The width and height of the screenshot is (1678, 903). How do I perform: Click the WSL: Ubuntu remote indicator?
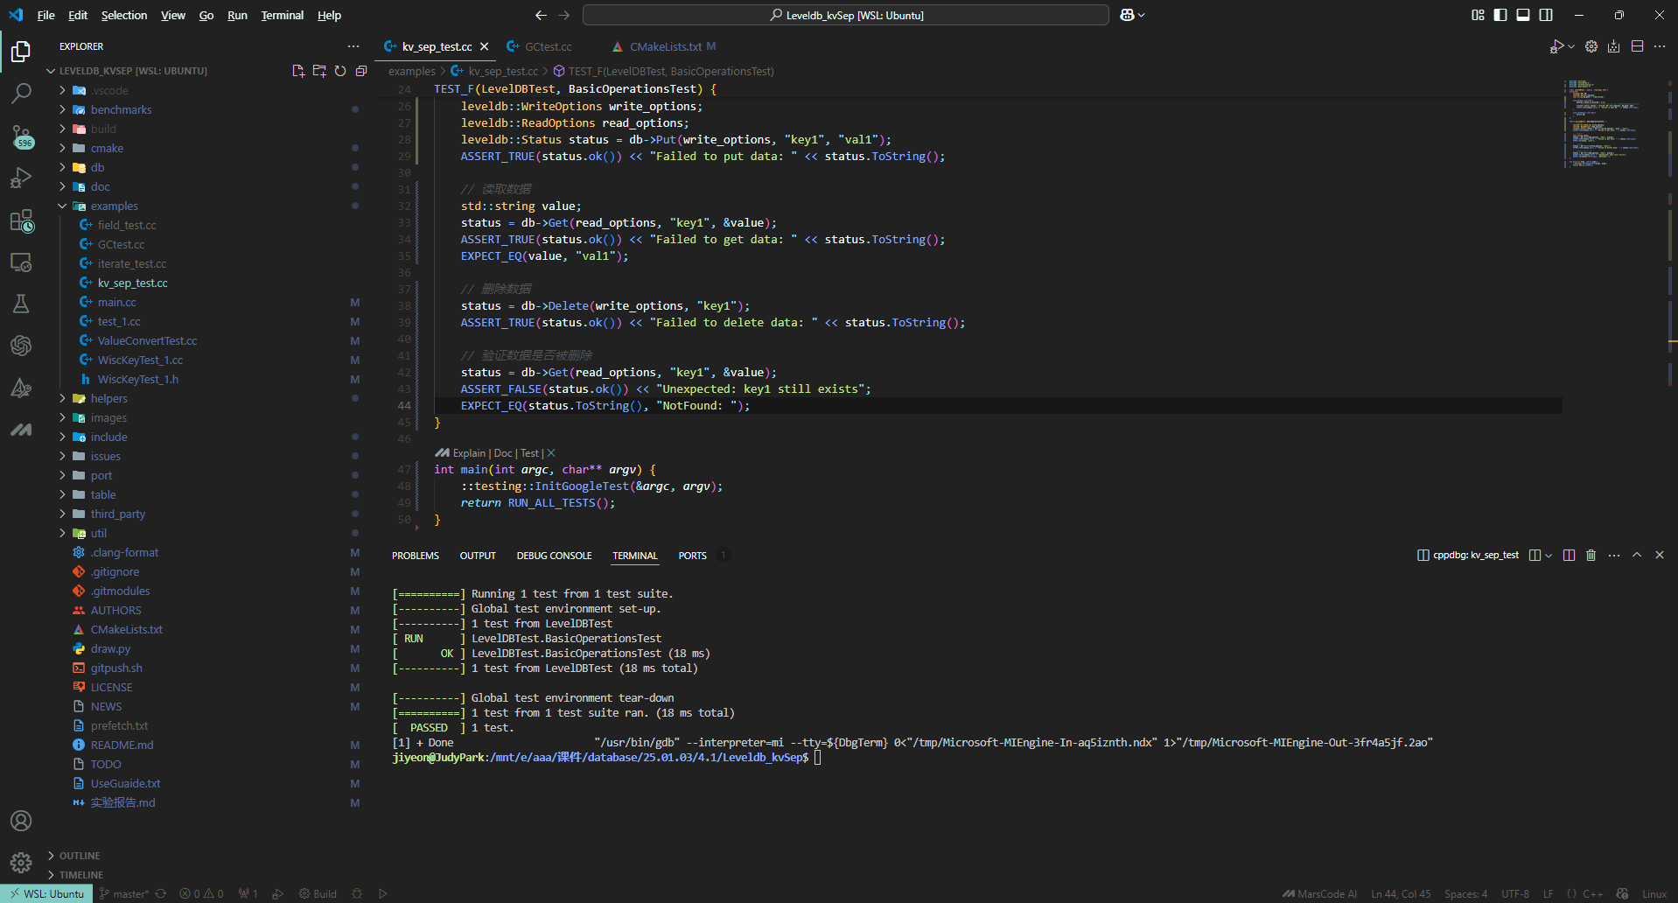(47, 893)
